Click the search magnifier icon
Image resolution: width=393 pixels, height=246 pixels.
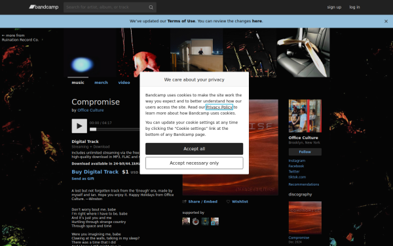[151, 7]
